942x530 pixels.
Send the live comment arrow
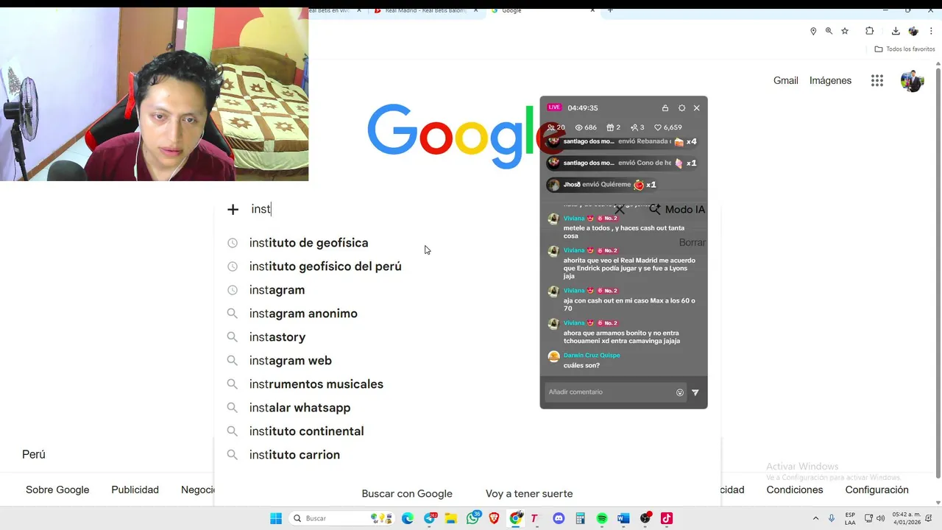695,392
